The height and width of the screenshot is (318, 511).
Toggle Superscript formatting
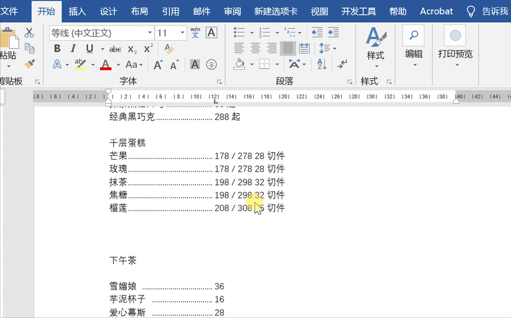pyautogui.click(x=148, y=48)
